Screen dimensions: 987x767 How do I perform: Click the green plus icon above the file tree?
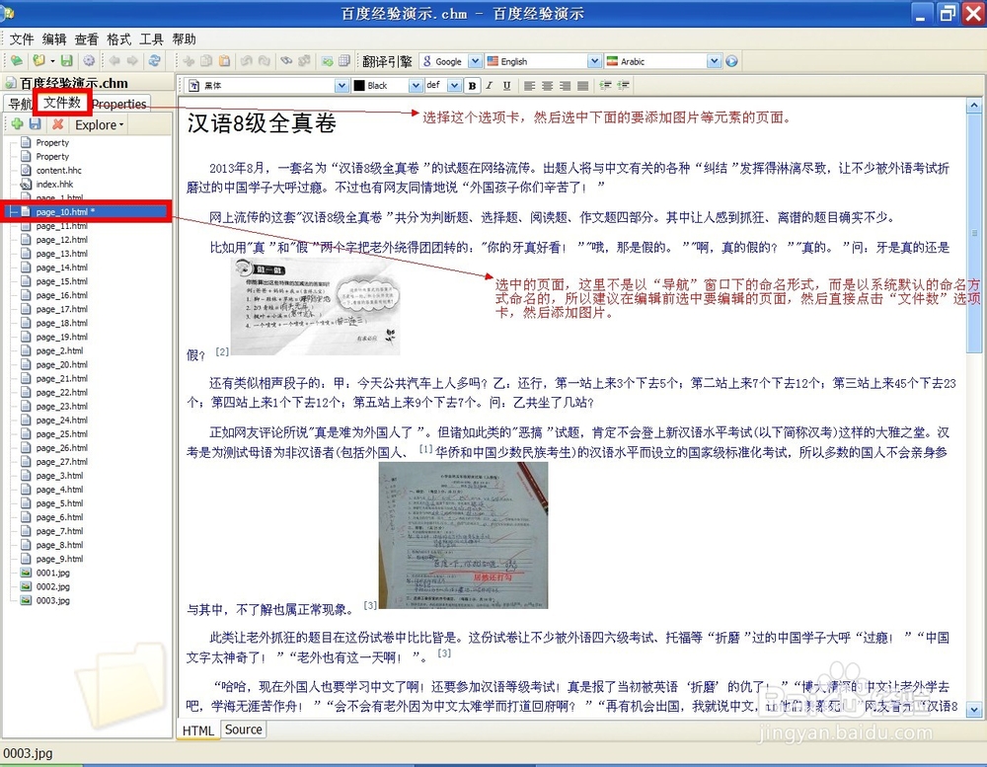17,124
